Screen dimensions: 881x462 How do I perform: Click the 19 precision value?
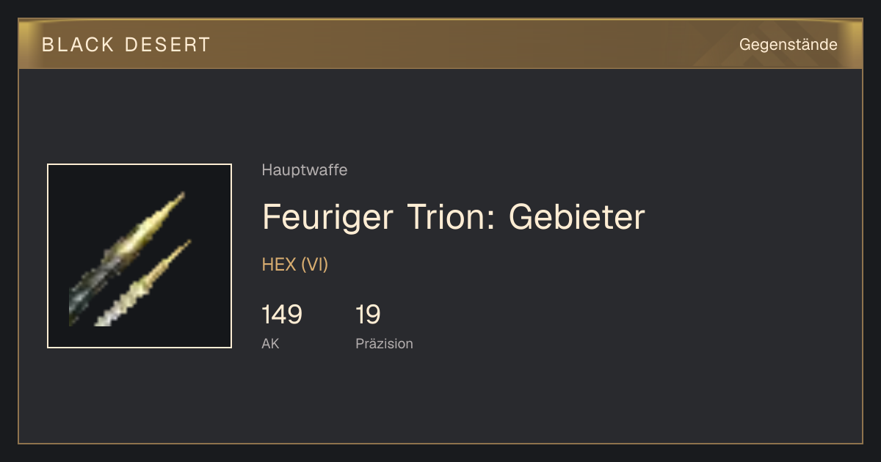[x=368, y=315]
